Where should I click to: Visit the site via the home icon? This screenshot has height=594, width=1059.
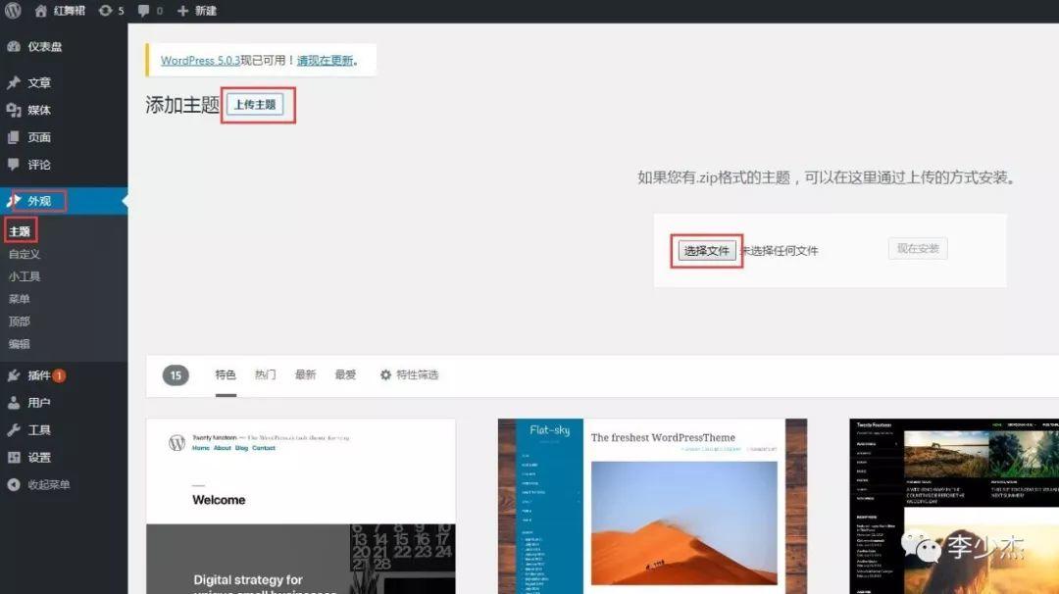[40, 11]
